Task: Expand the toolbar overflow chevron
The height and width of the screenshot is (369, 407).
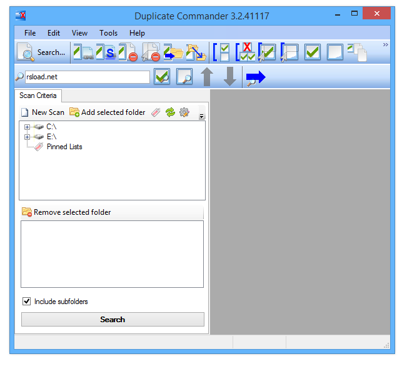Action: (386, 44)
